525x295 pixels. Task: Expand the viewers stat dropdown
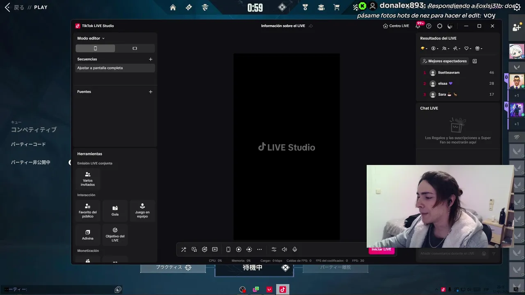pos(446,48)
